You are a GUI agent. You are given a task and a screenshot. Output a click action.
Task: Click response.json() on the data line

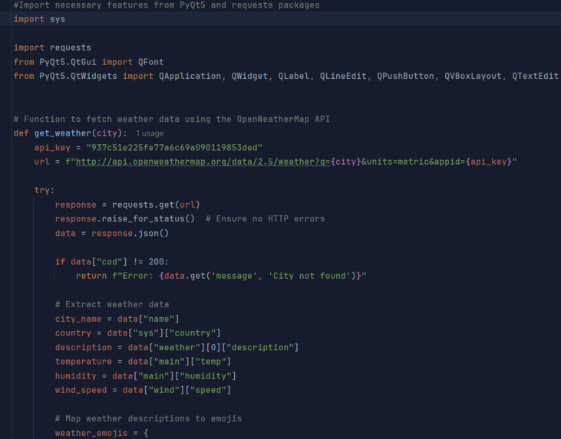[130, 233]
